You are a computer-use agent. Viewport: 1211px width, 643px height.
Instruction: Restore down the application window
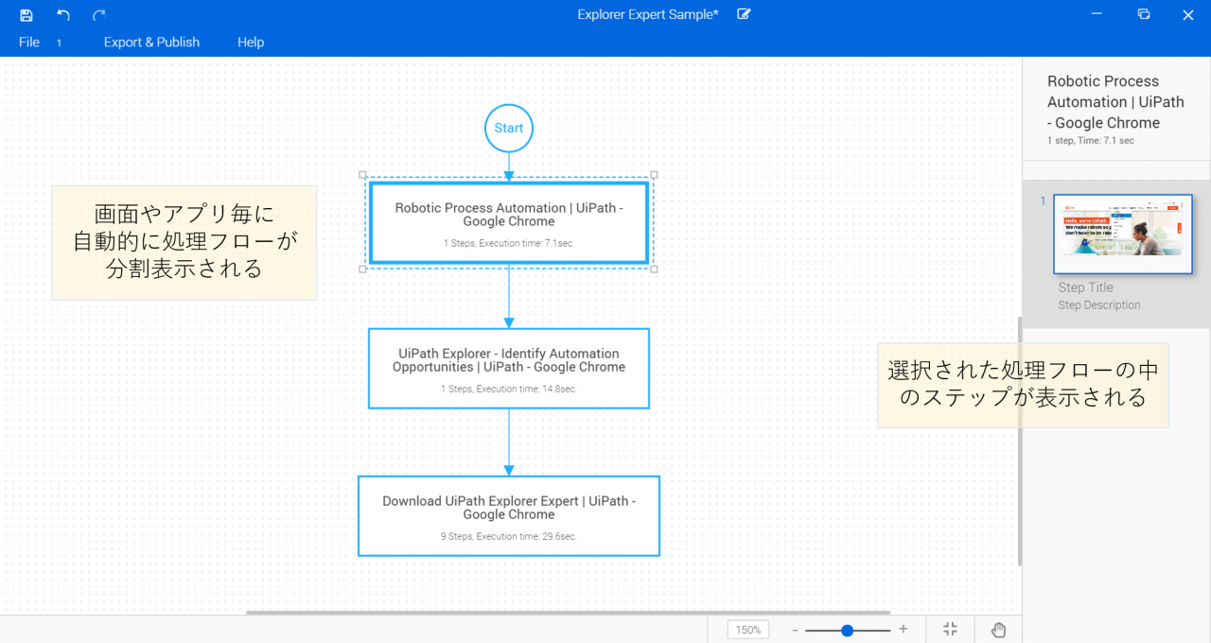point(1144,14)
